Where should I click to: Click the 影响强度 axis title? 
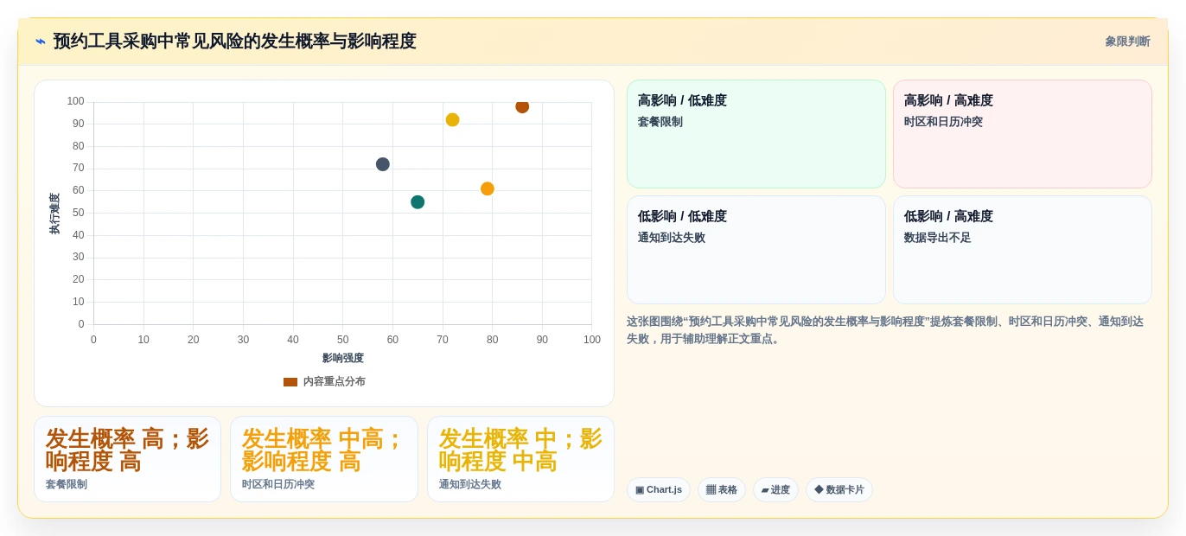tap(343, 358)
